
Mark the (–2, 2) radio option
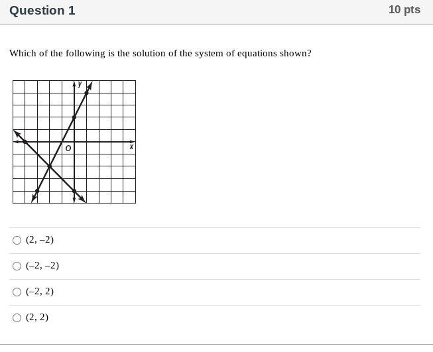[17, 292]
